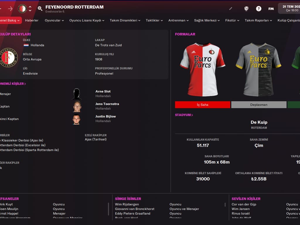Click Eddy Pieters Graafland entry

[133, 214]
